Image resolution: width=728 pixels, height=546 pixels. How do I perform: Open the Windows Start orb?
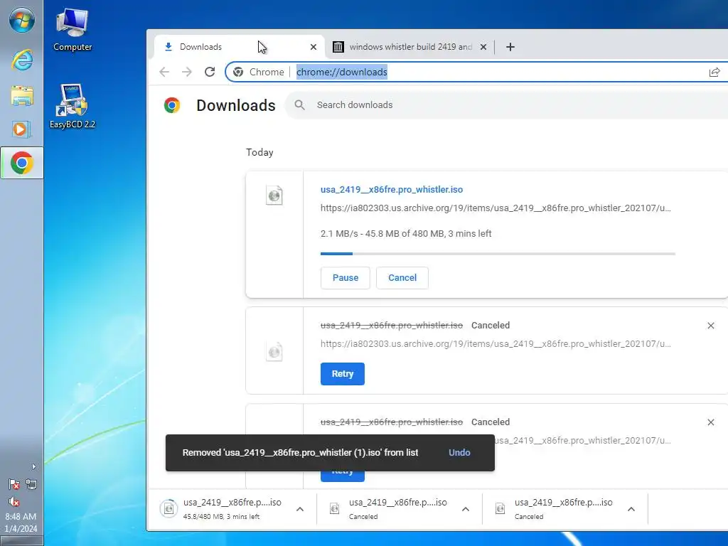(22, 21)
